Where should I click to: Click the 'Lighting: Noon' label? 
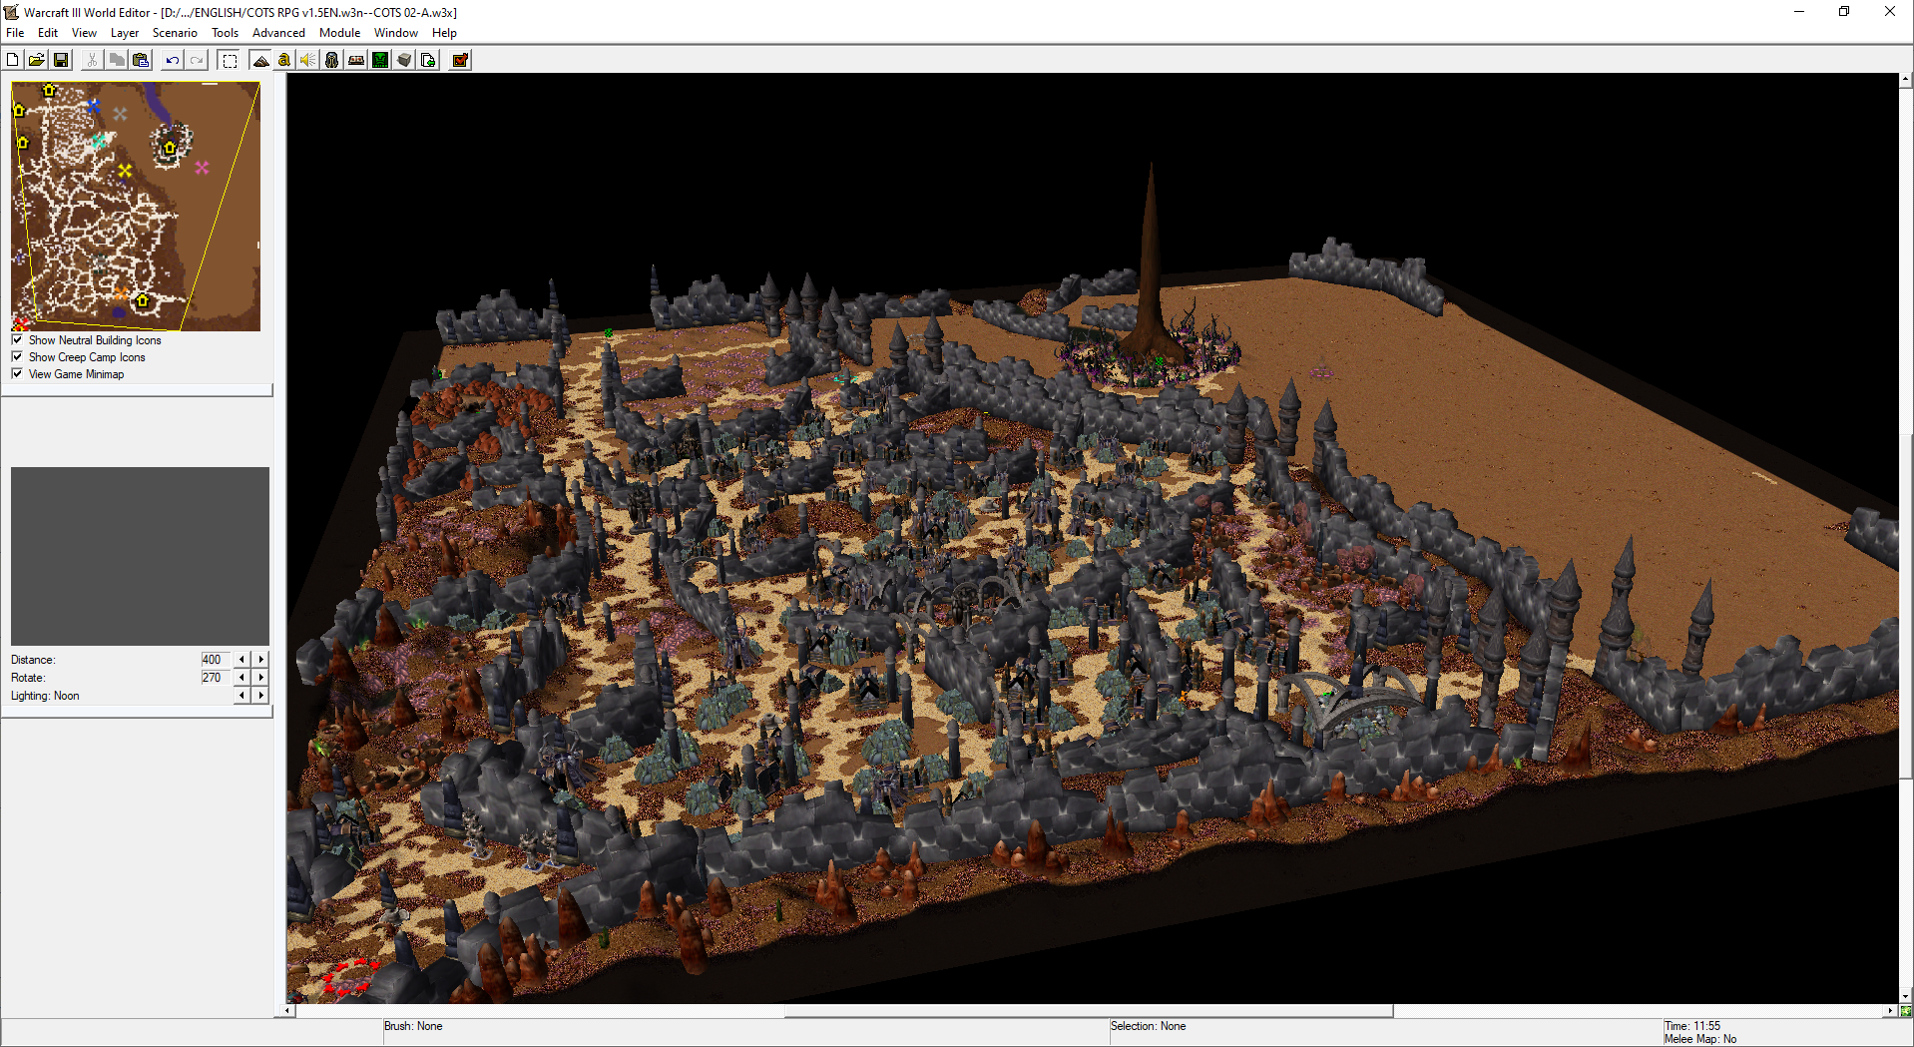point(45,696)
